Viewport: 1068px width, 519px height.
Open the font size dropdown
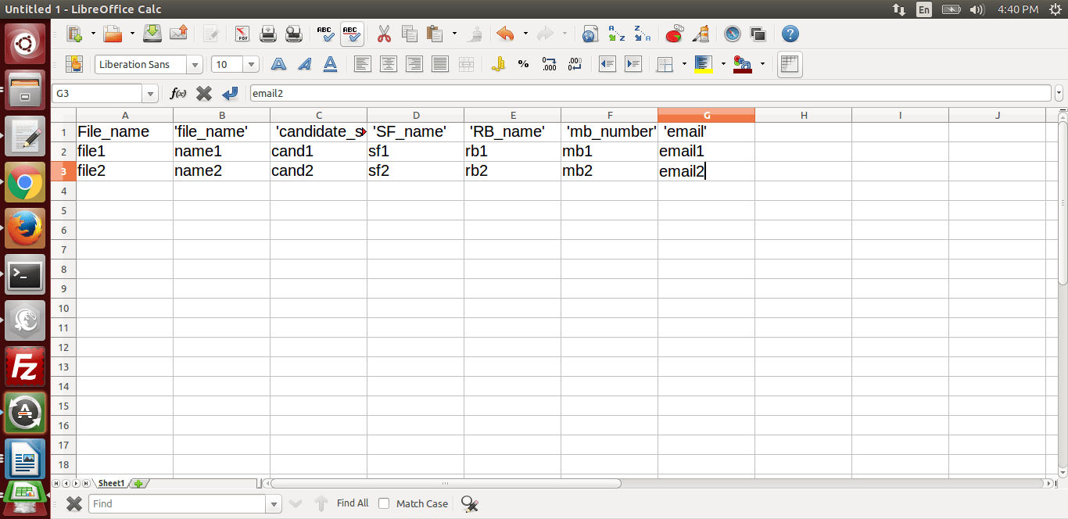250,64
